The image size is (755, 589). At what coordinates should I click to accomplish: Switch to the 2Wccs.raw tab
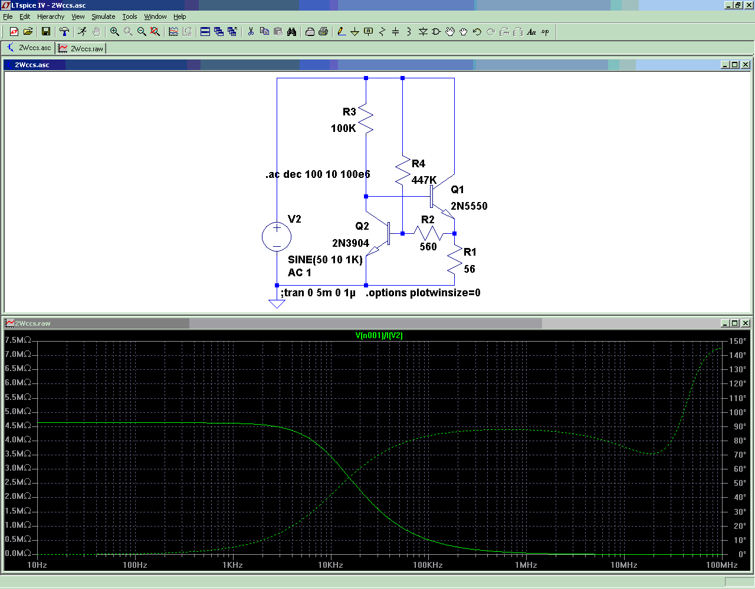click(x=81, y=48)
